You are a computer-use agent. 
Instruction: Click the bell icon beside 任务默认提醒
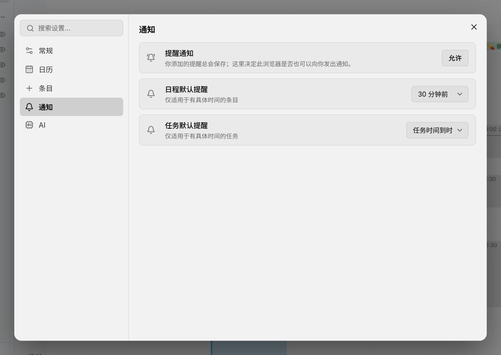tap(151, 130)
